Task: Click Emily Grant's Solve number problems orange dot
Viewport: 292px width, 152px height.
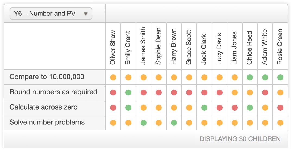Action: tap(128, 123)
